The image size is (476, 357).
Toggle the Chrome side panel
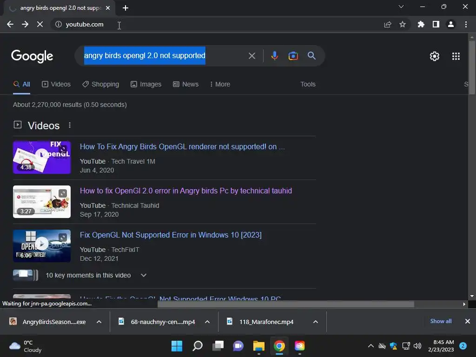pyautogui.click(x=436, y=24)
